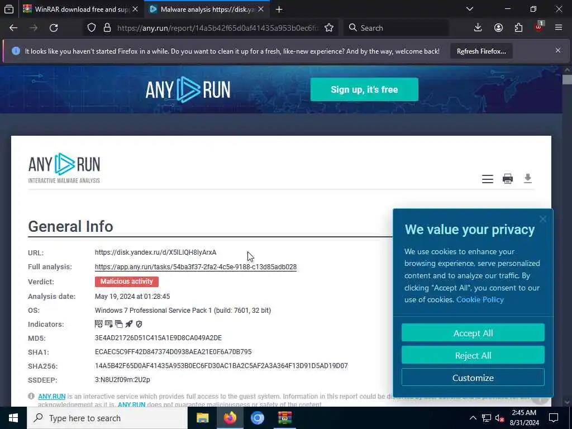This screenshot has width=572, height=429.
Task: Bookmark this page with the star
Action: (x=329, y=28)
